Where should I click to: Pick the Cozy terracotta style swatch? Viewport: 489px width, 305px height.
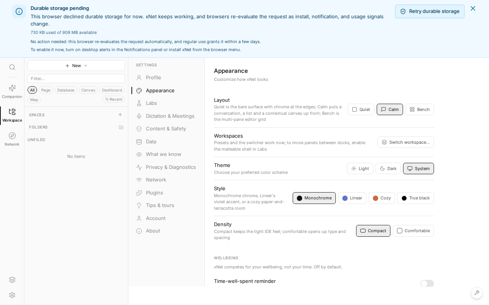coord(382,198)
